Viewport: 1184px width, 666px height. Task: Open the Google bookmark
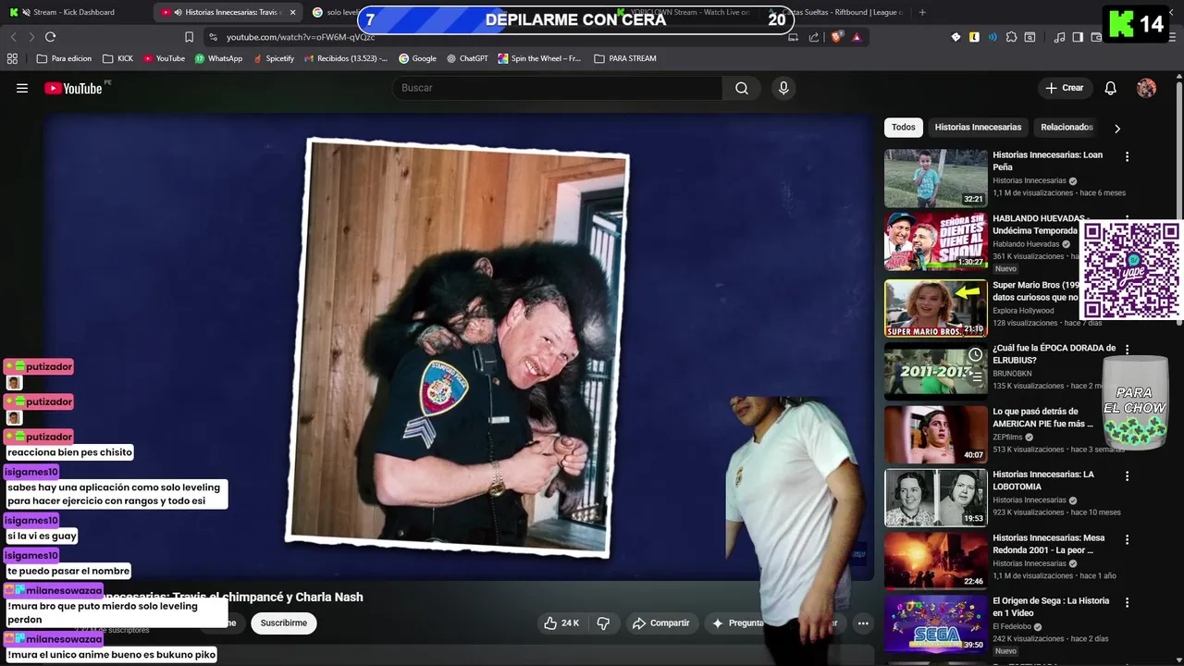point(417,58)
